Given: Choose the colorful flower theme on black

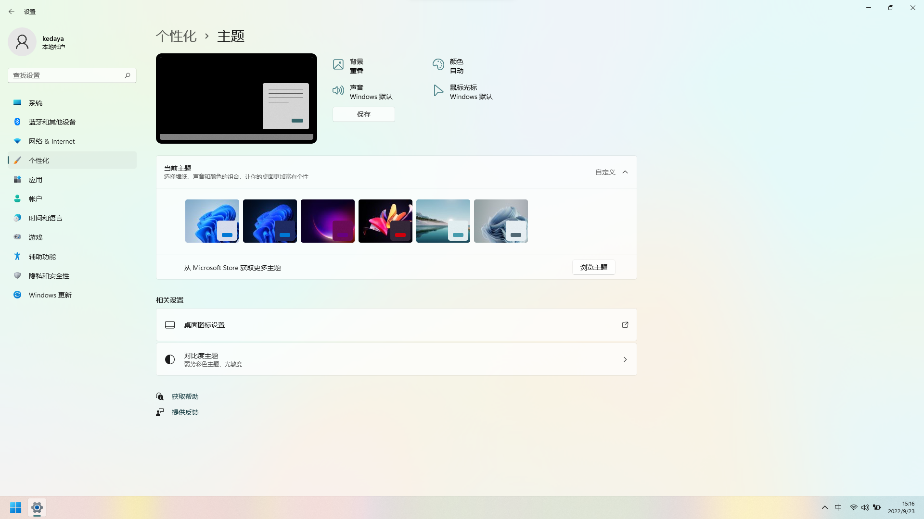Looking at the screenshot, I should (385, 221).
